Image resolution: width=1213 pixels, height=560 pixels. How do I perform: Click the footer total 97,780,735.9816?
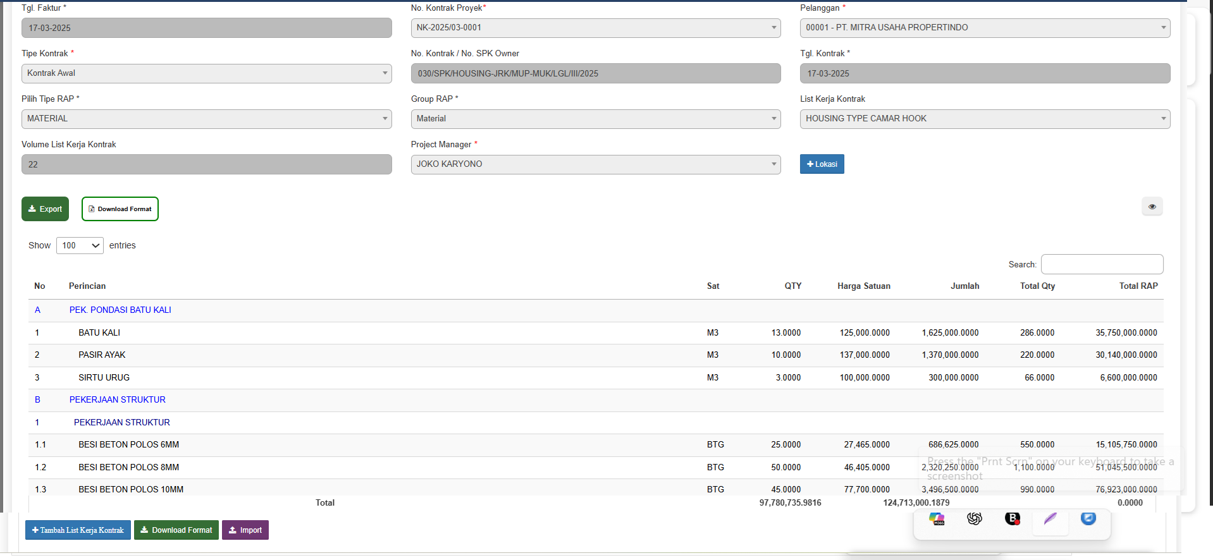click(x=791, y=503)
